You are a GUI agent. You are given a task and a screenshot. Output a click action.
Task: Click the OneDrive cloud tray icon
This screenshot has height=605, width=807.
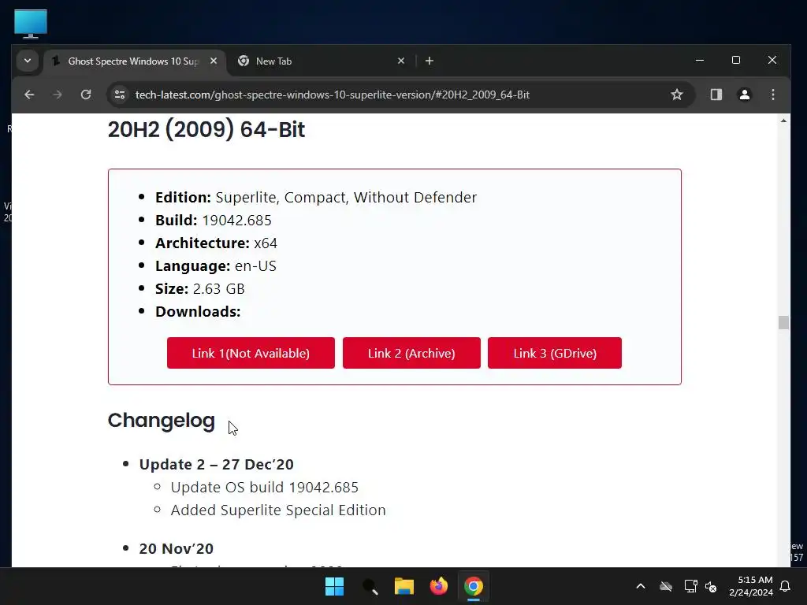click(x=666, y=586)
